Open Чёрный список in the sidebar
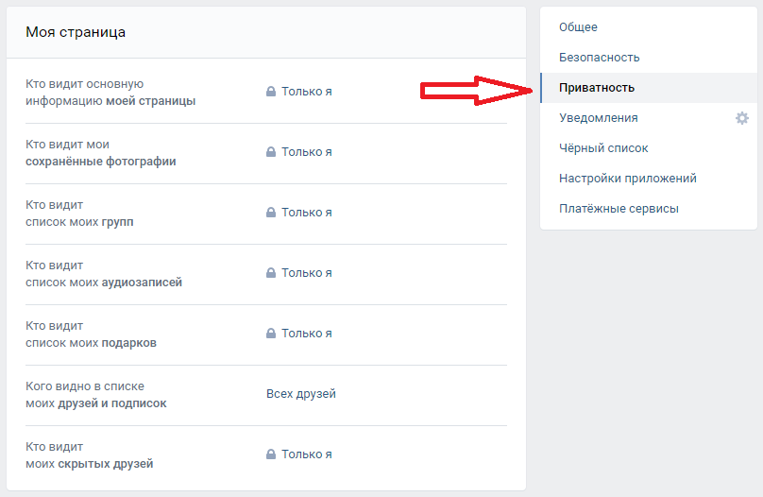The height and width of the screenshot is (497, 763). pyautogui.click(x=603, y=148)
